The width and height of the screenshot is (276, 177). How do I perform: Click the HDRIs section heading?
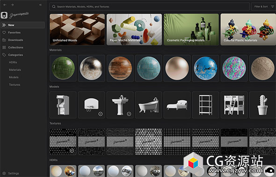point(53,160)
